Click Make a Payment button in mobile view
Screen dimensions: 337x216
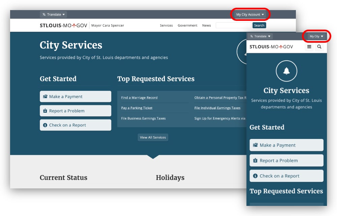[x=286, y=145]
